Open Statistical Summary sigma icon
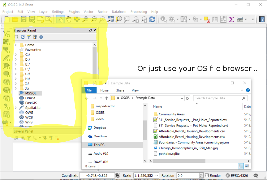The width and height of the screenshot is (267, 180). 231,19
